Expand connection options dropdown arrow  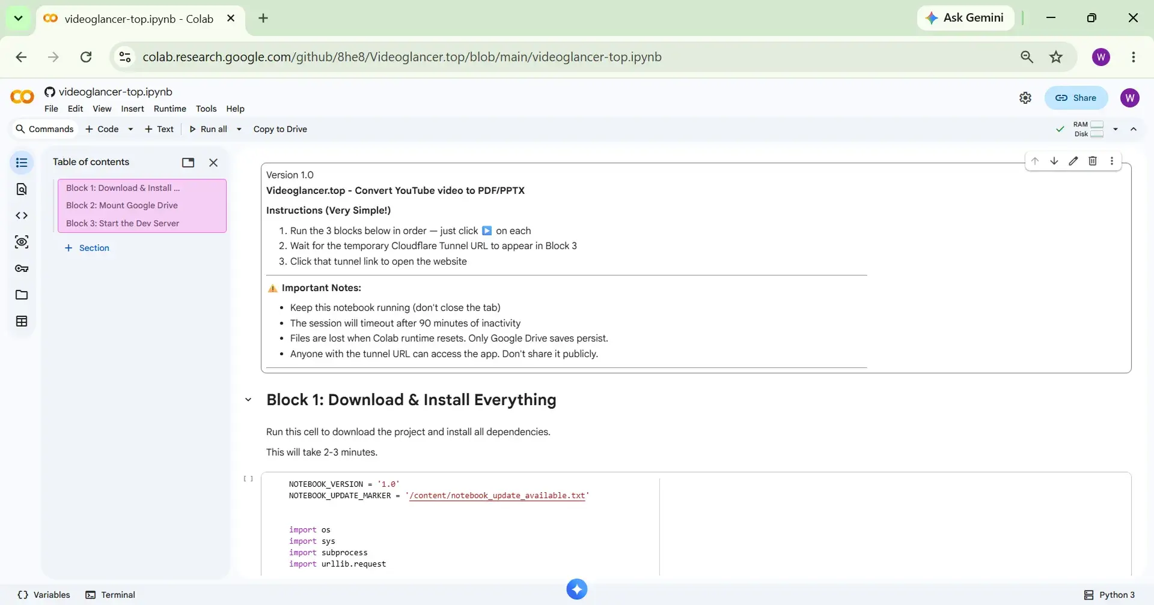[1116, 129]
